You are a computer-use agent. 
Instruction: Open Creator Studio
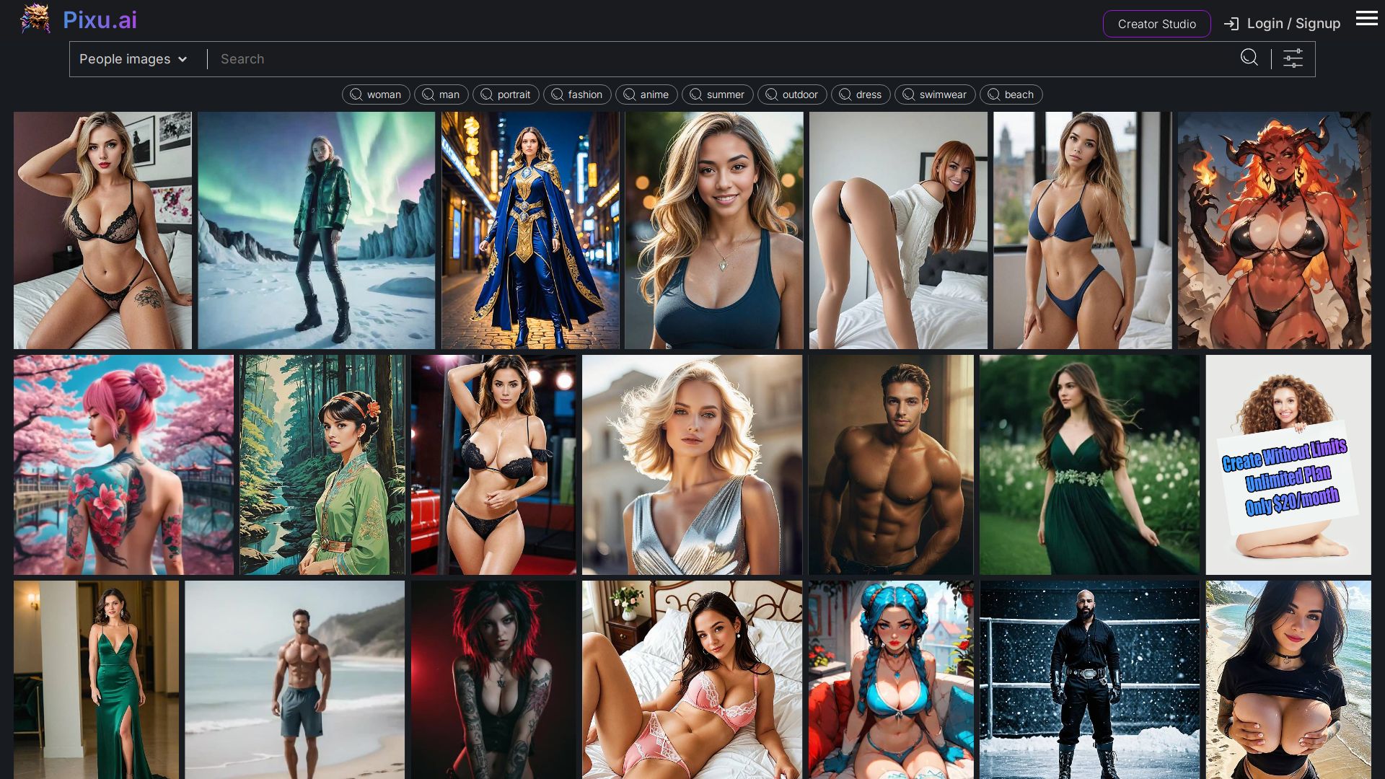coord(1156,24)
